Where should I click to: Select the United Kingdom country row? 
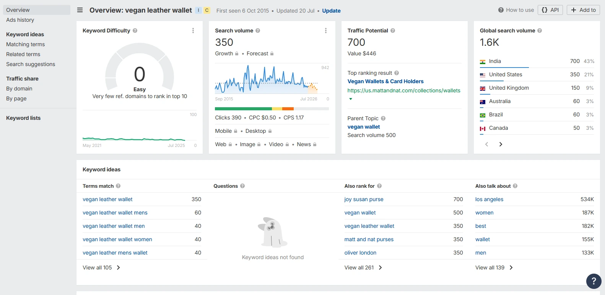pos(537,88)
